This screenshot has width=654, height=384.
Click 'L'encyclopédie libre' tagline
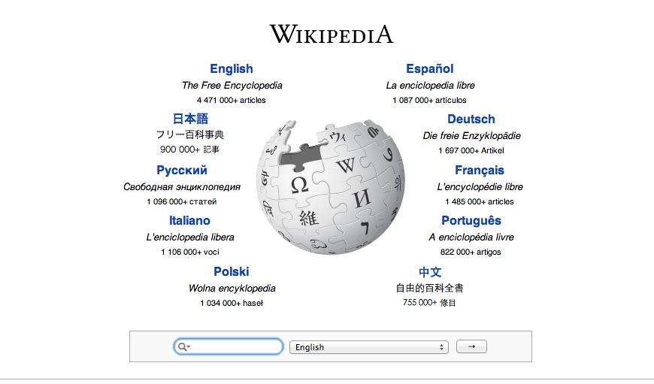pyautogui.click(x=480, y=186)
